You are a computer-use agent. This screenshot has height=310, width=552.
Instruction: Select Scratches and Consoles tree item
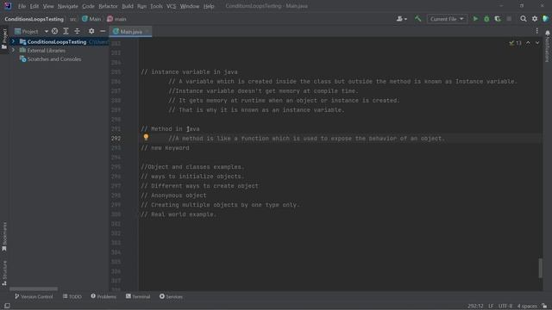[54, 59]
